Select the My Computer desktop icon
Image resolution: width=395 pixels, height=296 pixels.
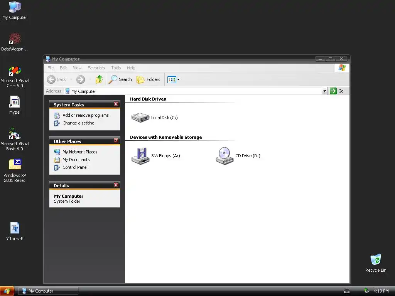pos(15,10)
